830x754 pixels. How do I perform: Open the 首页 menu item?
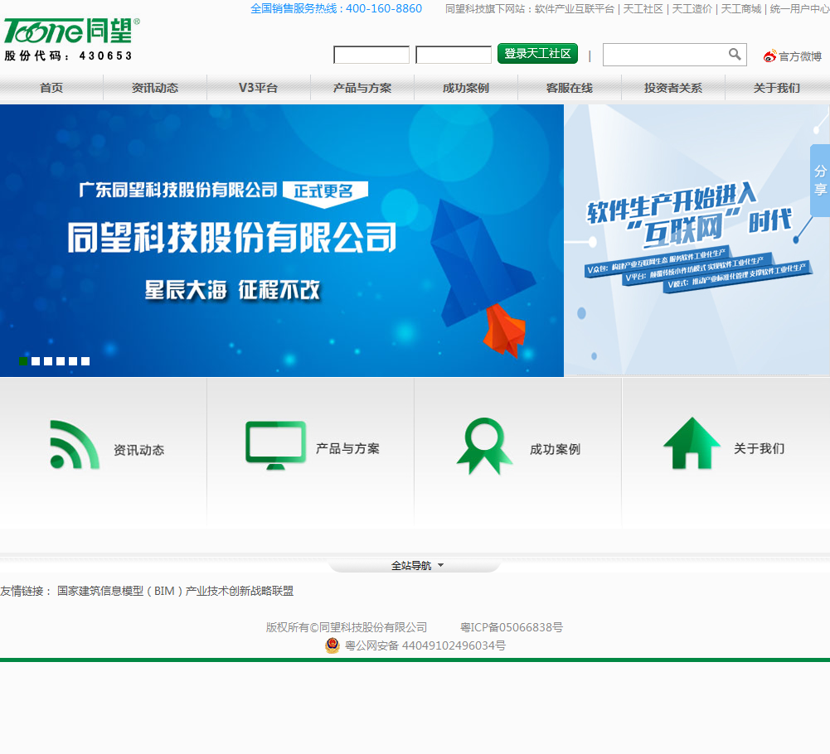tap(51, 88)
